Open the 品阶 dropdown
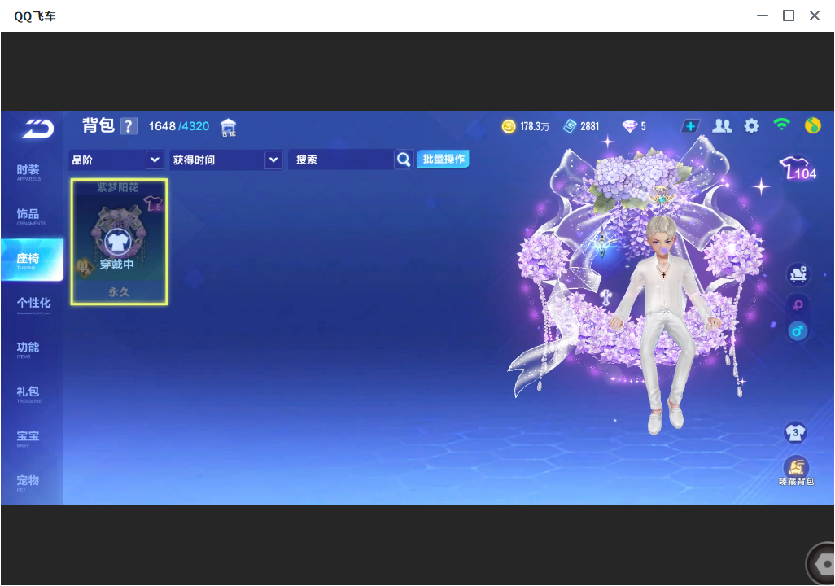The height and width of the screenshot is (586, 835). [x=116, y=160]
